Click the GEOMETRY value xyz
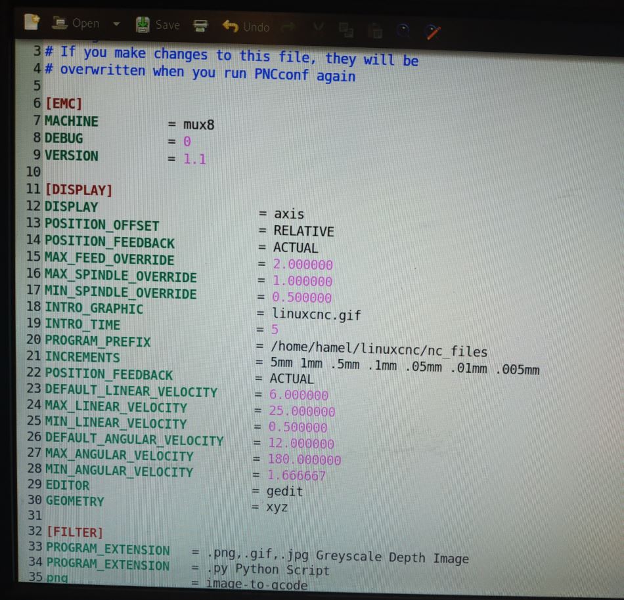This screenshot has height=600, width=624. (x=277, y=507)
